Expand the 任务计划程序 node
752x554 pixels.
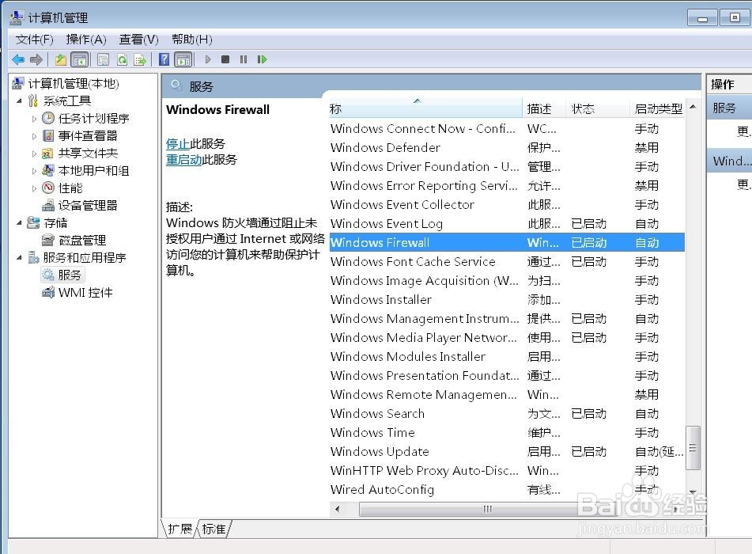point(34,119)
